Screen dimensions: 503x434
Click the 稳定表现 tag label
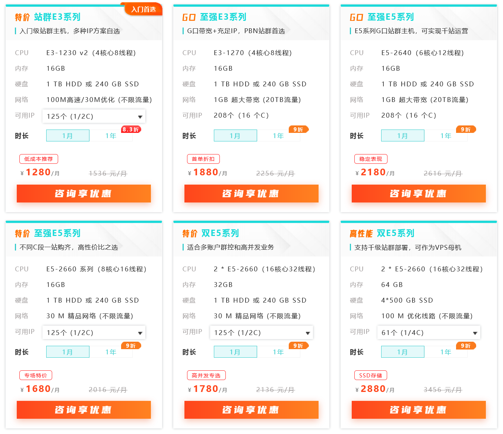pyautogui.click(x=371, y=159)
